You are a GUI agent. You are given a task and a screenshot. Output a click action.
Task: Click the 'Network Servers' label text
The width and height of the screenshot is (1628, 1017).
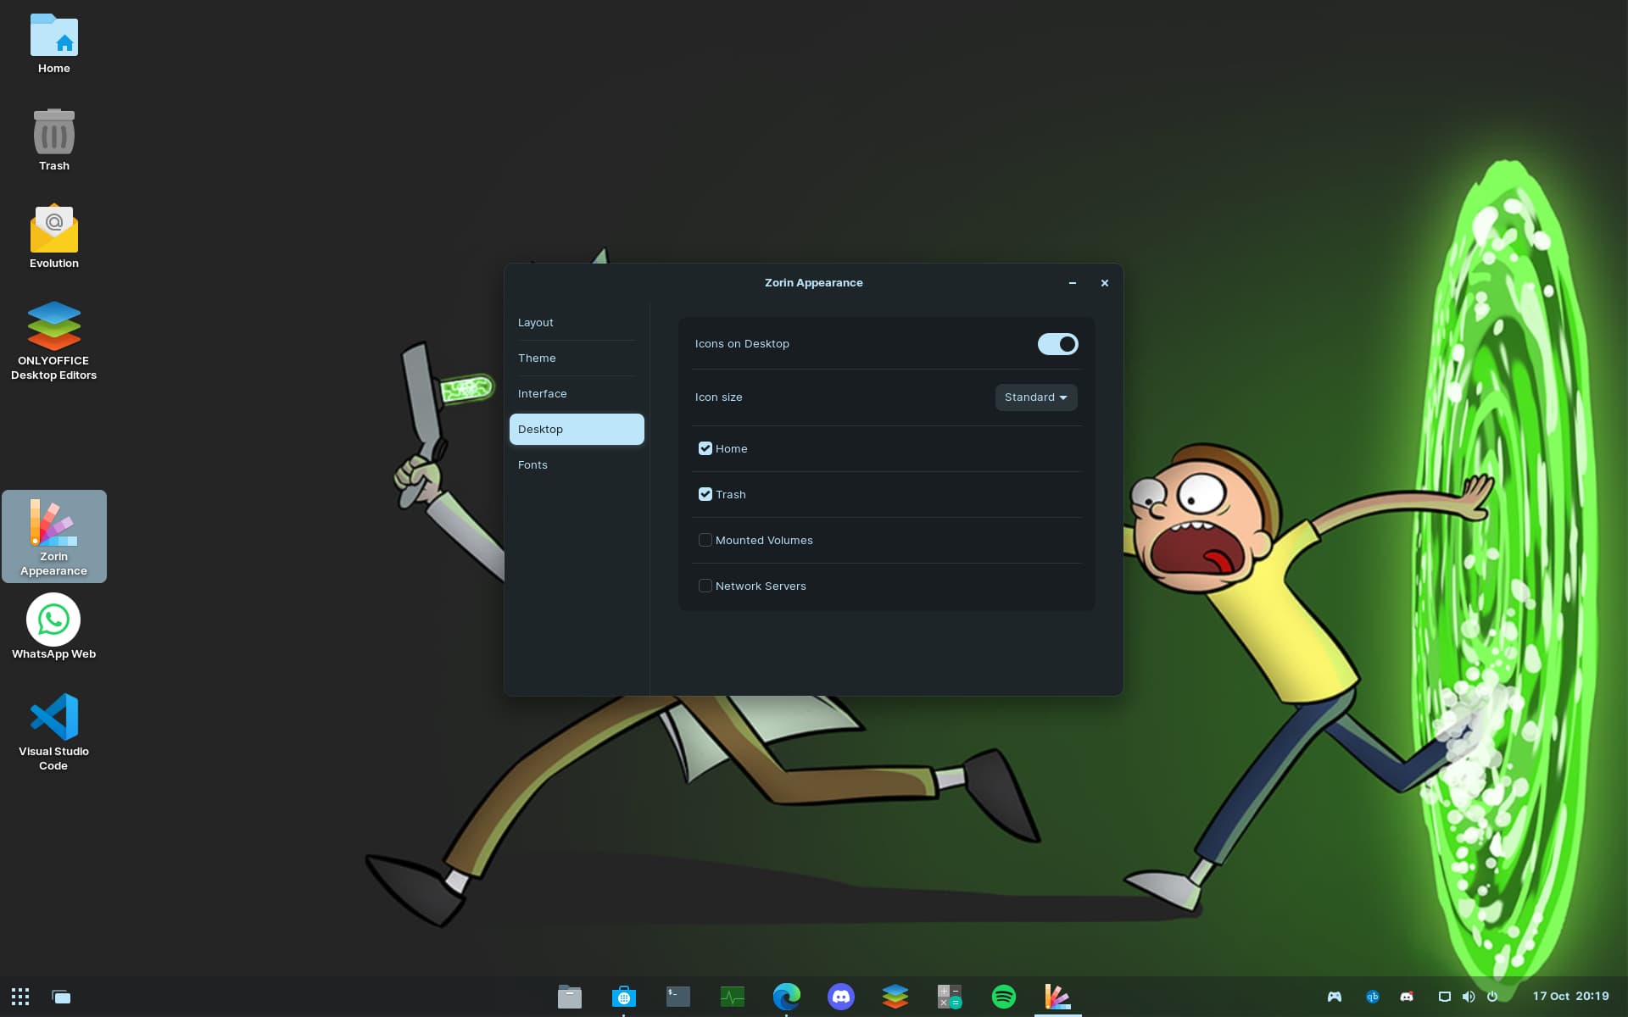tap(761, 586)
